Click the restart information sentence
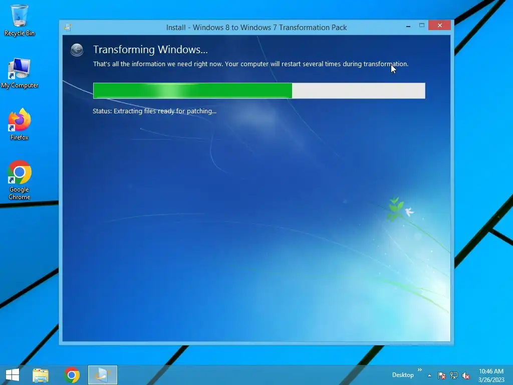Viewport: 513px width, 385px height. [x=250, y=64]
